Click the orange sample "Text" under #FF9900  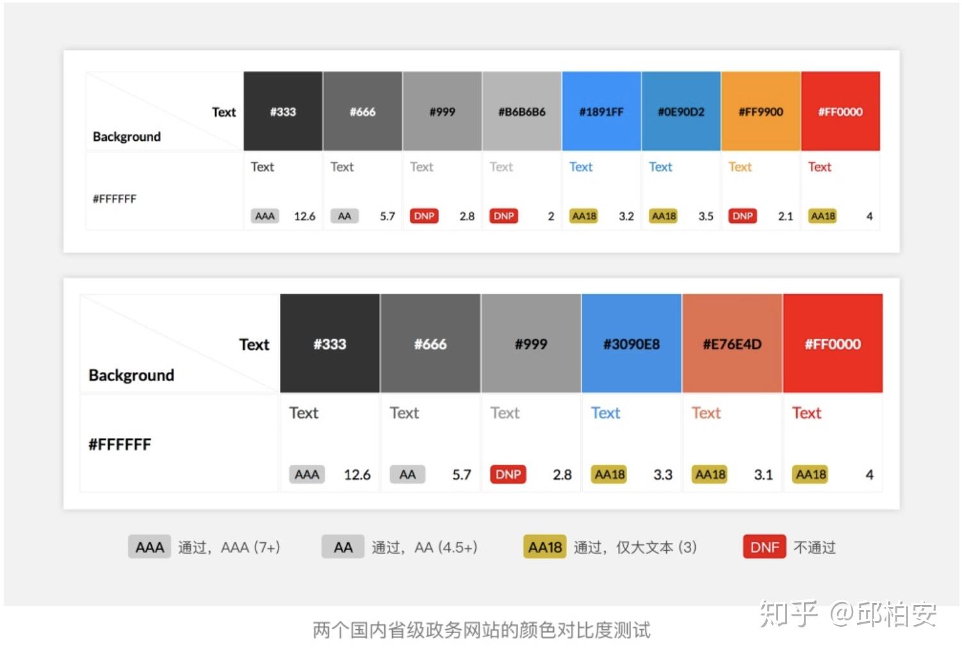tap(740, 167)
